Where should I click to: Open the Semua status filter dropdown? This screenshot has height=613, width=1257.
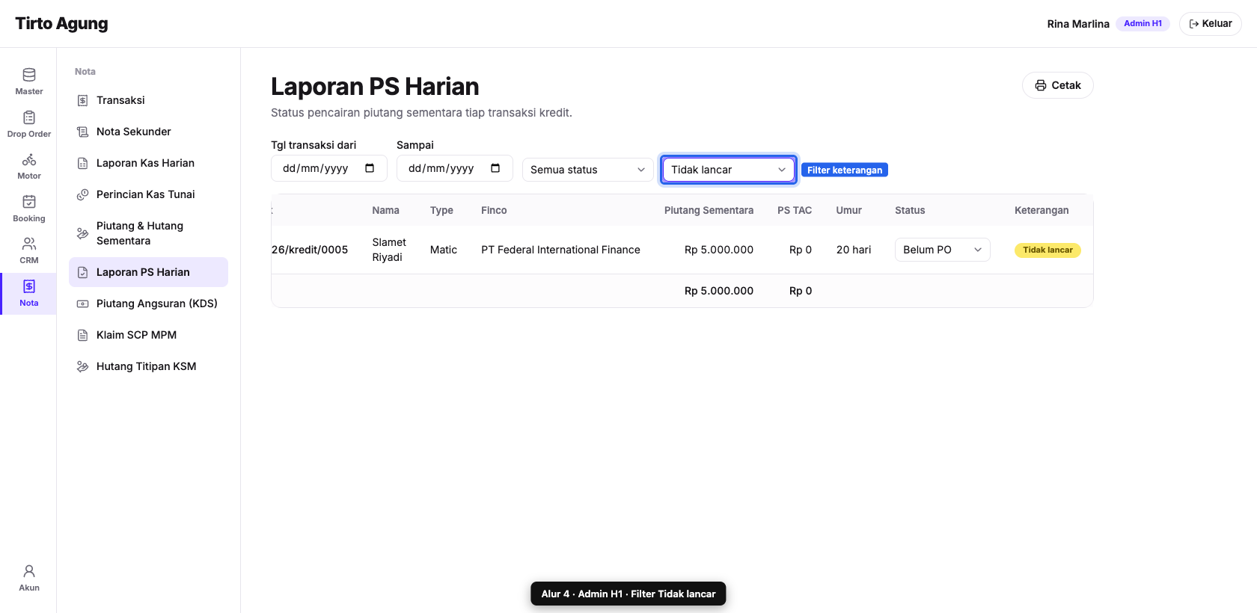click(x=587, y=170)
